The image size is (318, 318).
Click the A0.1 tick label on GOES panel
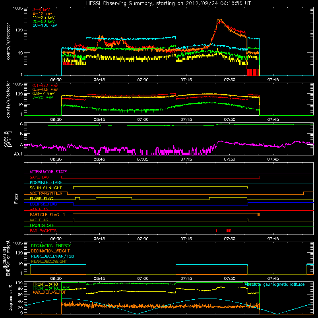18,154
